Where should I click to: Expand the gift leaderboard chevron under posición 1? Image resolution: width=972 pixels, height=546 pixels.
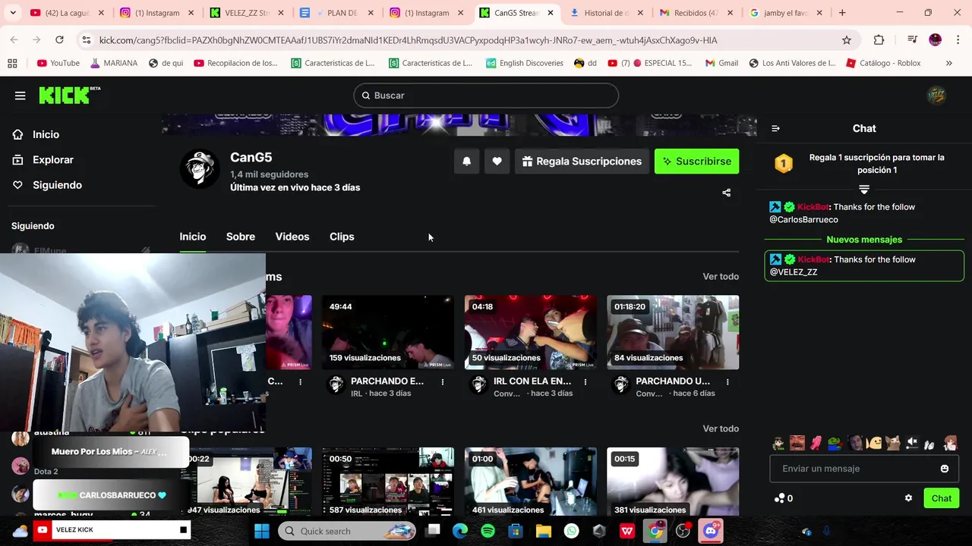864,189
